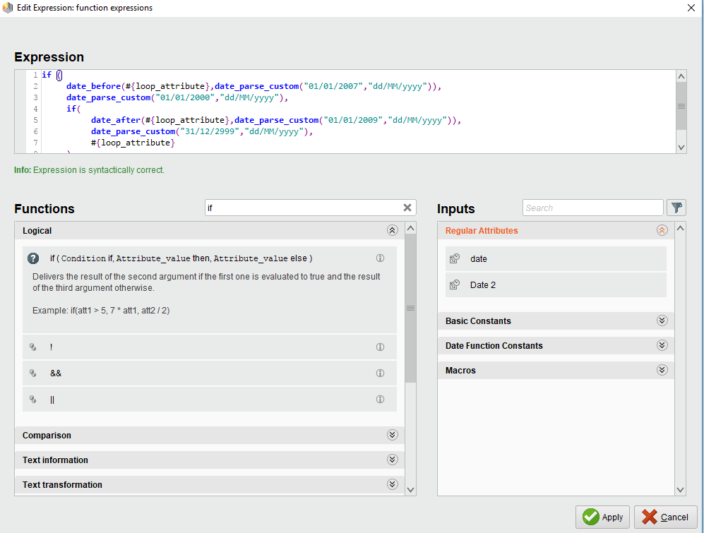Insert the && logical operator
Screen dimensions: 704x533
[210, 373]
